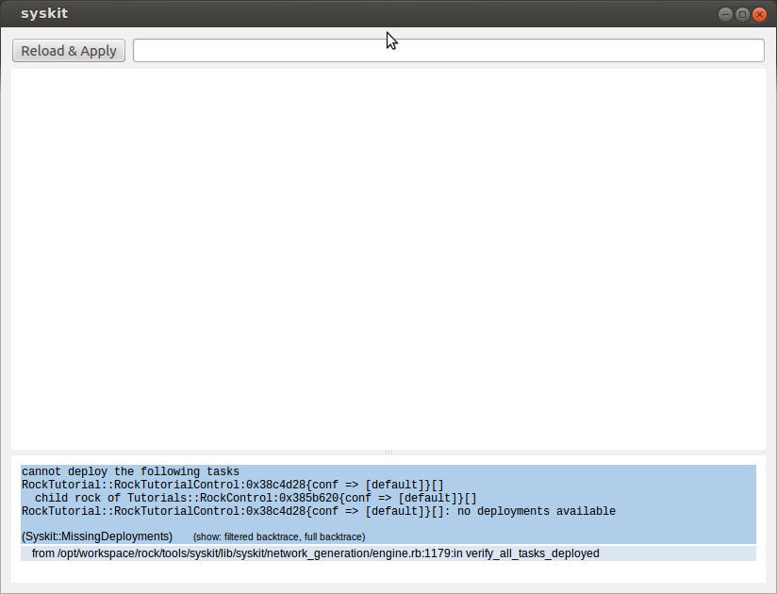Click the Syskit::MissingDeployments exception label
777x594 pixels.
(97, 536)
